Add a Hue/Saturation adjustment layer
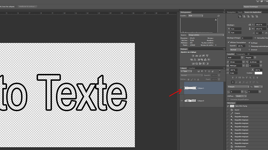Viewport: 268px width, 150px height. tap(191, 60)
